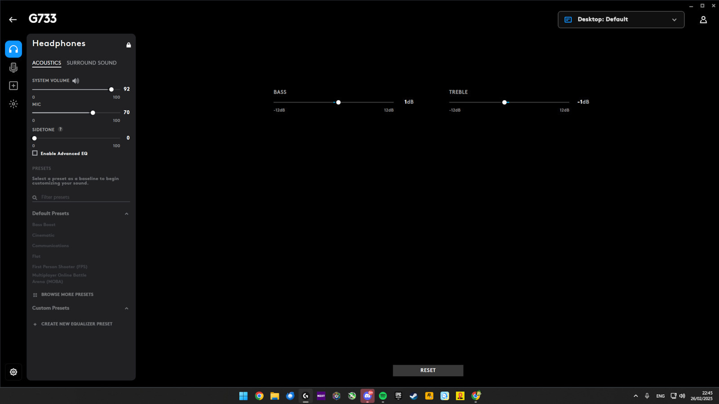Image resolution: width=719 pixels, height=404 pixels.
Task: Open the Desktop: Default profile dropdown
Action: 621,20
